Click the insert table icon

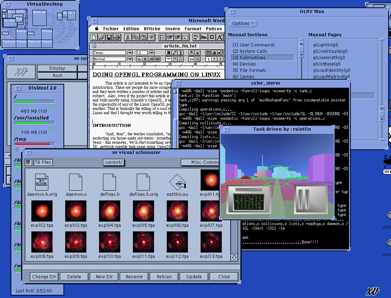click(208, 52)
